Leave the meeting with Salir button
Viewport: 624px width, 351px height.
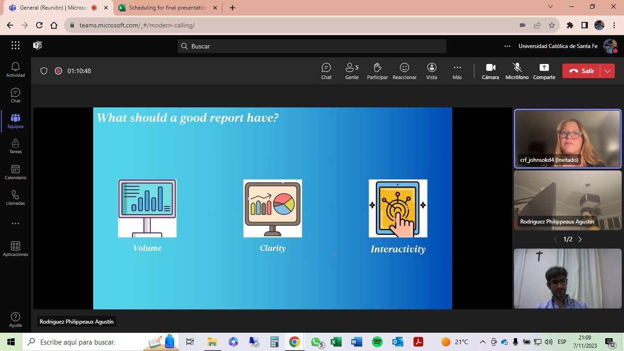coord(582,71)
